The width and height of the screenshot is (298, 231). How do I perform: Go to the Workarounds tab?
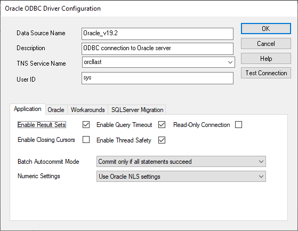point(87,110)
